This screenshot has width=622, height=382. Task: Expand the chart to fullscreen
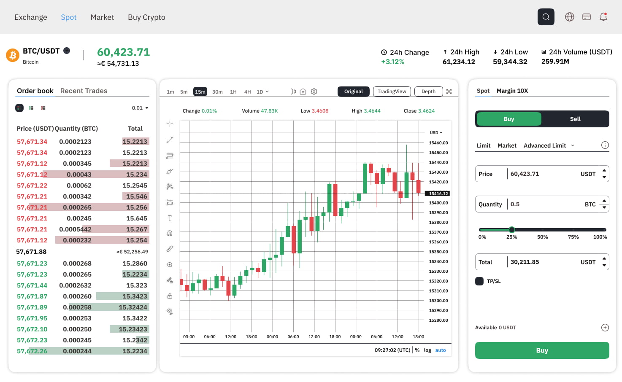pos(449,91)
